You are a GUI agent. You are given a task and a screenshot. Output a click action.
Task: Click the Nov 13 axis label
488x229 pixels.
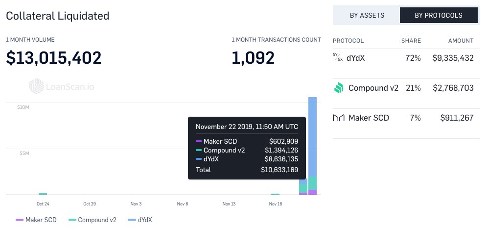coord(229,204)
